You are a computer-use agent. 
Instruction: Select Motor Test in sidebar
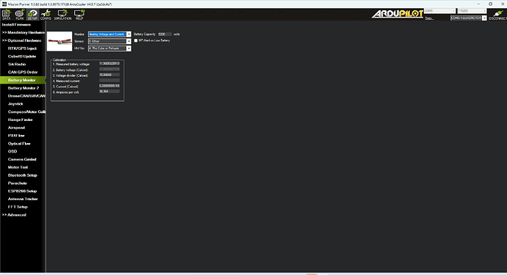18,167
